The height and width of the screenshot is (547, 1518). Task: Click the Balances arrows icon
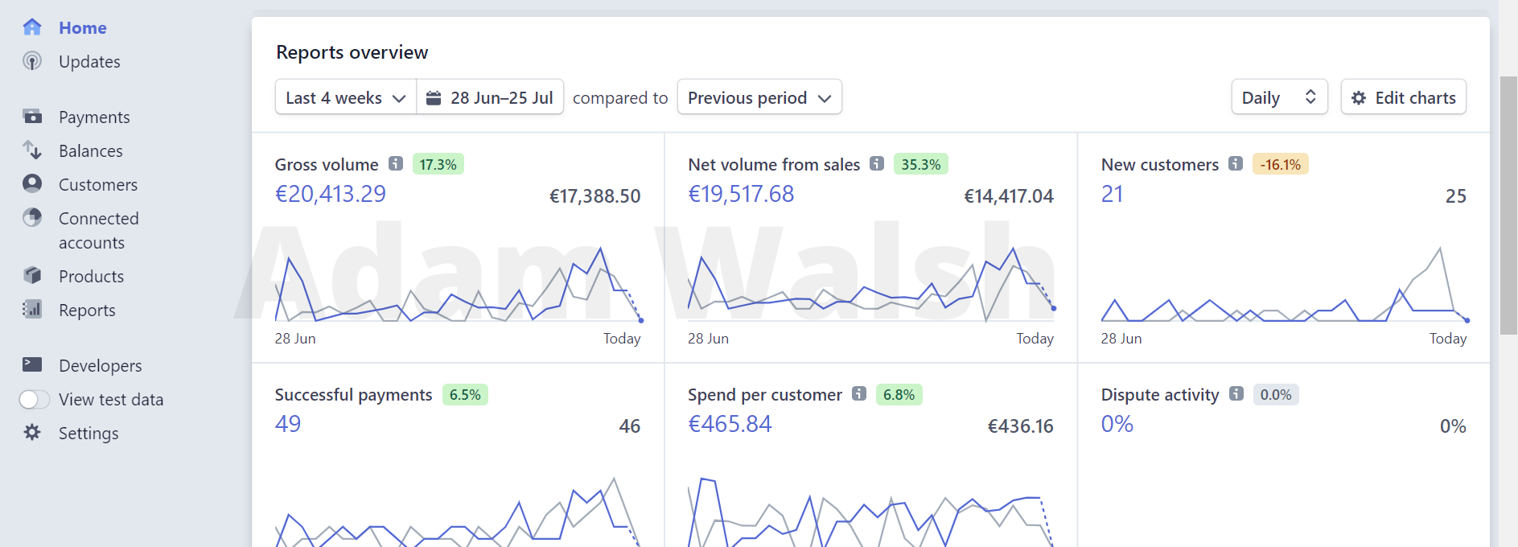pos(32,150)
